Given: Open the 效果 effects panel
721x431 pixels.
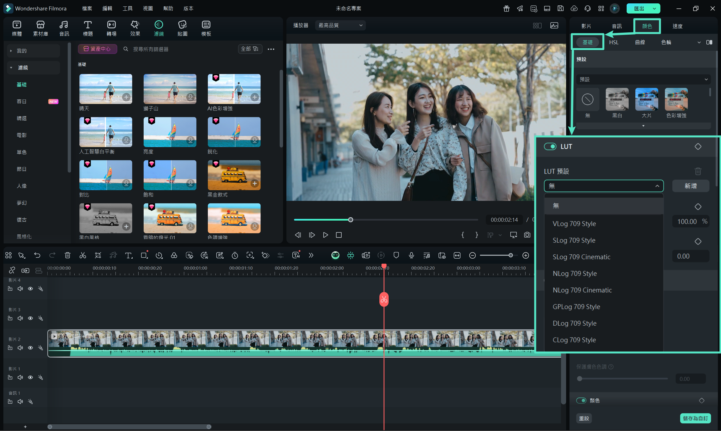Looking at the screenshot, I should point(135,28).
